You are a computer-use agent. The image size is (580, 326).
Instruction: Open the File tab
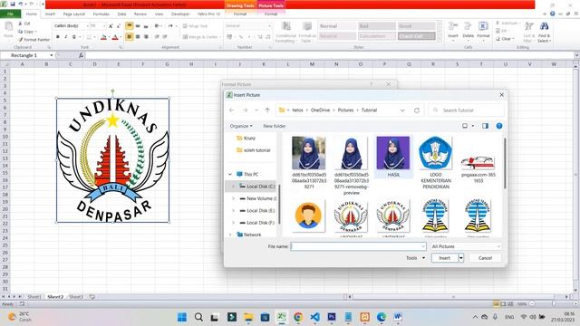pyautogui.click(x=10, y=14)
